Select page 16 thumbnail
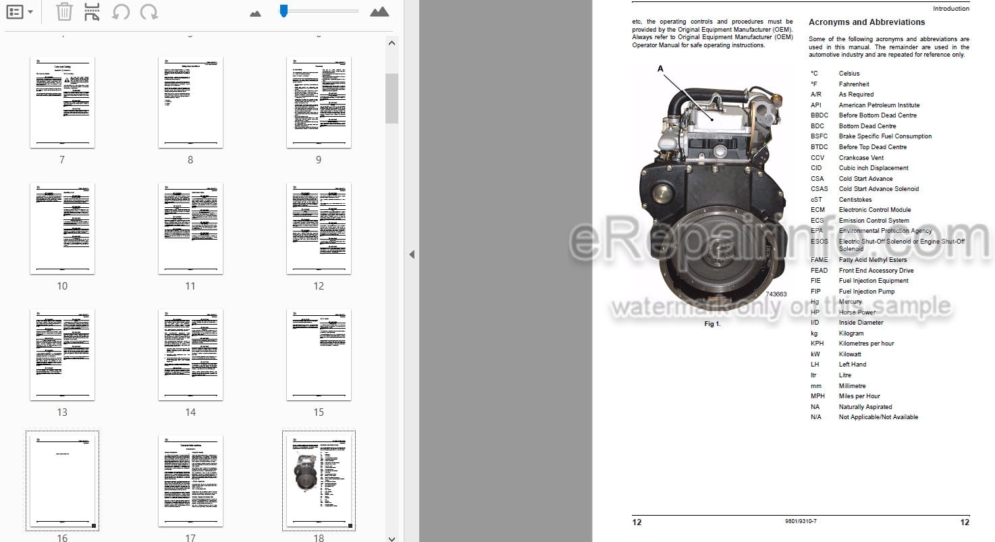 click(62, 481)
